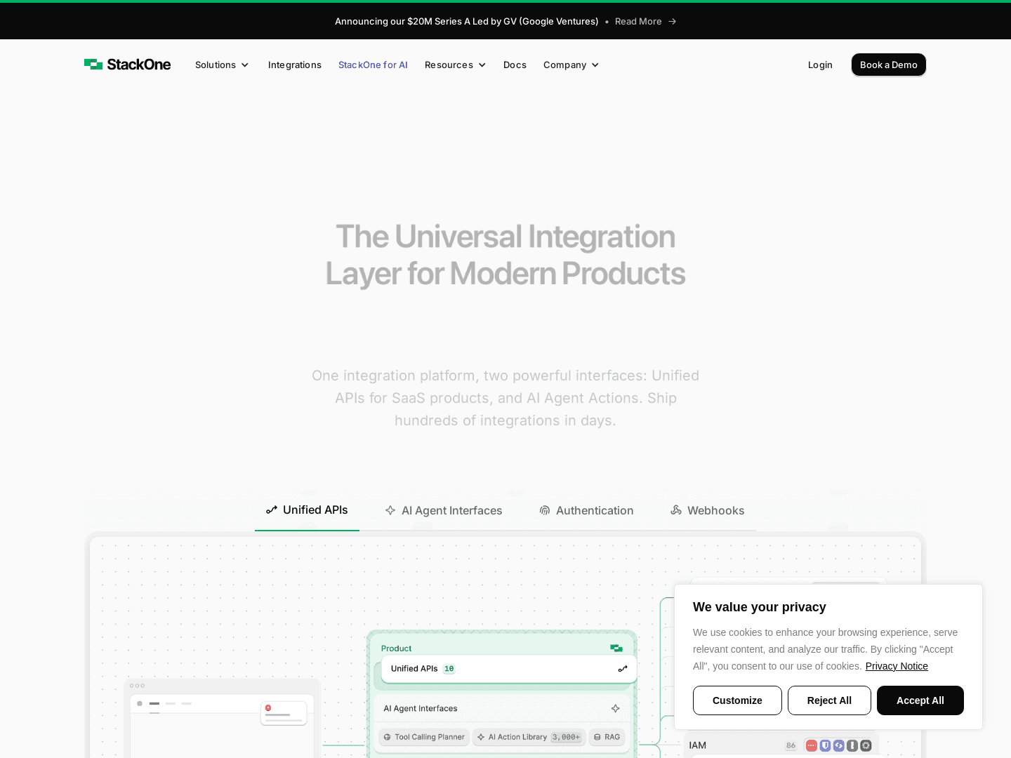Expand the Resources dropdown menu
Image resolution: width=1011 pixels, height=758 pixels.
click(x=455, y=65)
